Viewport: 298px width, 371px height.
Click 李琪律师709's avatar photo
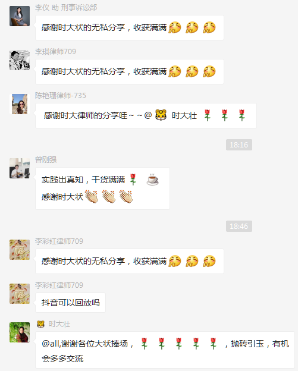click(x=20, y=60)
